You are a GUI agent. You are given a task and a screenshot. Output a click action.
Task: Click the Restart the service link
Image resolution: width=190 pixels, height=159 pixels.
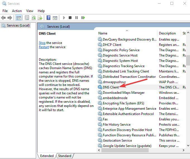tap(44, 47)
